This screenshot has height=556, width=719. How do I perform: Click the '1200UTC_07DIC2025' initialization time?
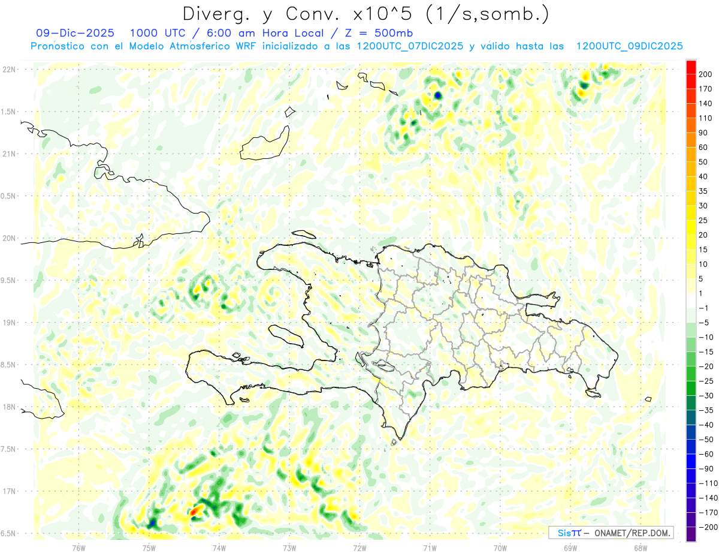(x=409, y=46)
